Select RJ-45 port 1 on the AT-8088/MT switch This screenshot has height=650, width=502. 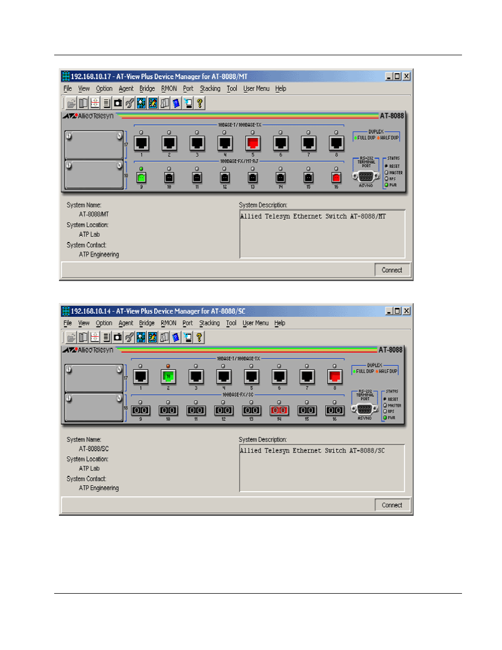pyautogui.click(x=142, y=143)
